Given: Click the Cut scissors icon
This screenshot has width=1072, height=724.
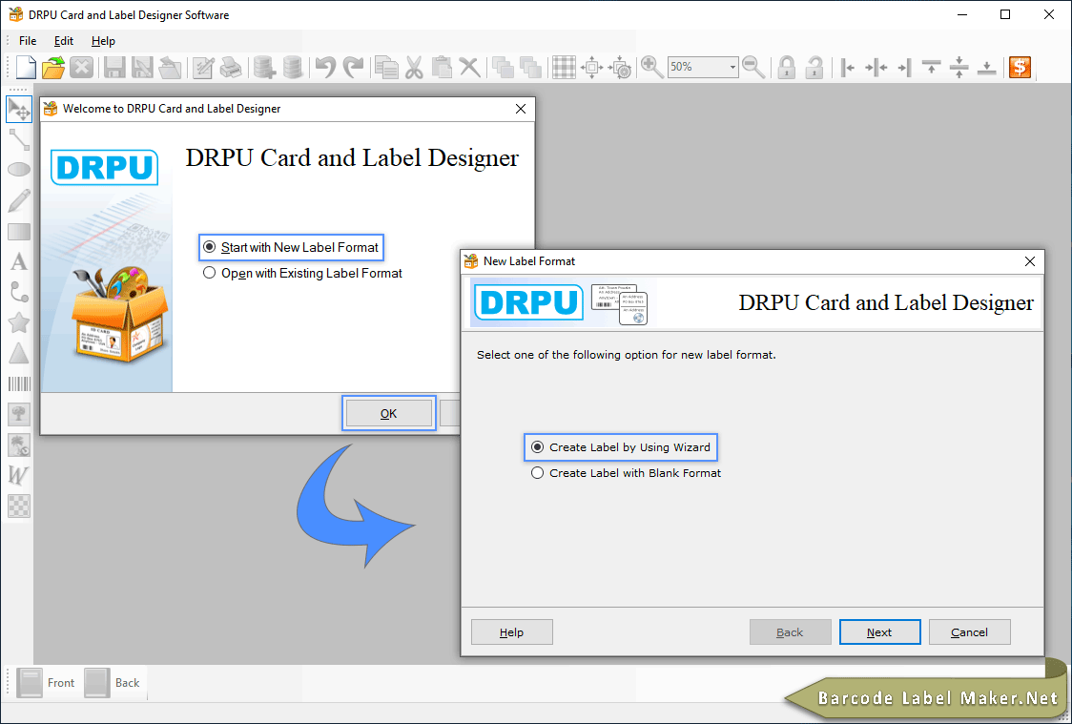Looking at the screenshot, I should pyautogui.click(x=414, y=67).
